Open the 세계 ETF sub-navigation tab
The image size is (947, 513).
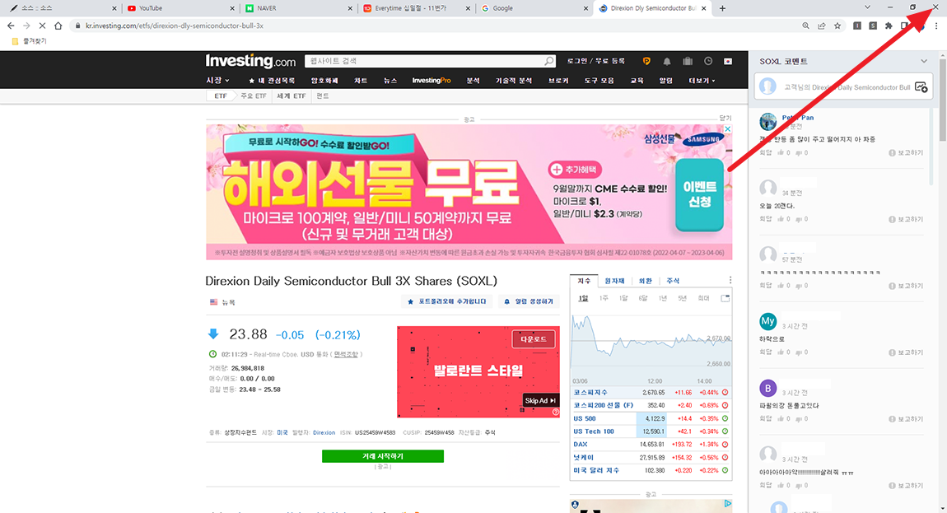point(292,96)
